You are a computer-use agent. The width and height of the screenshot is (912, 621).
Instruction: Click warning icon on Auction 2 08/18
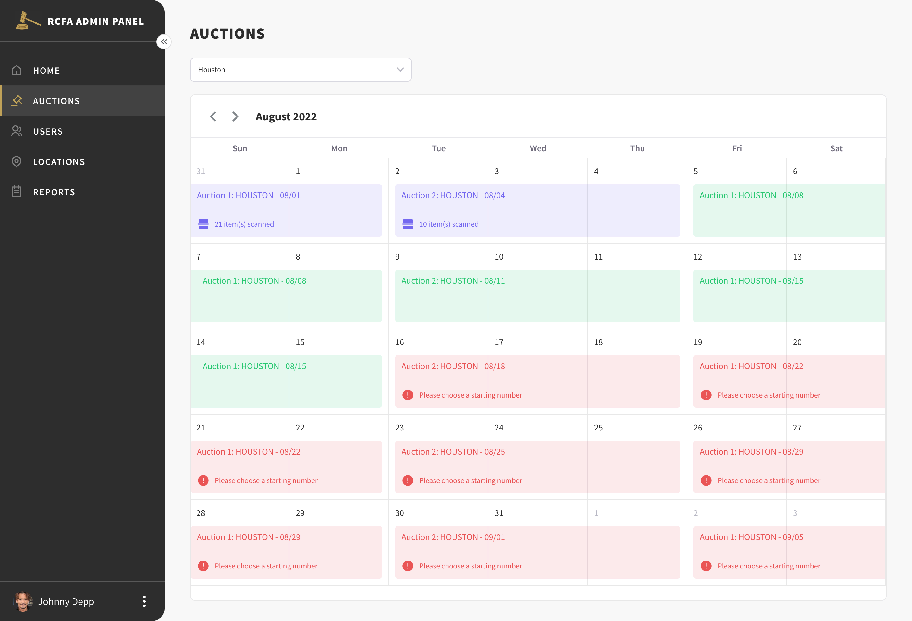(408, 395)
